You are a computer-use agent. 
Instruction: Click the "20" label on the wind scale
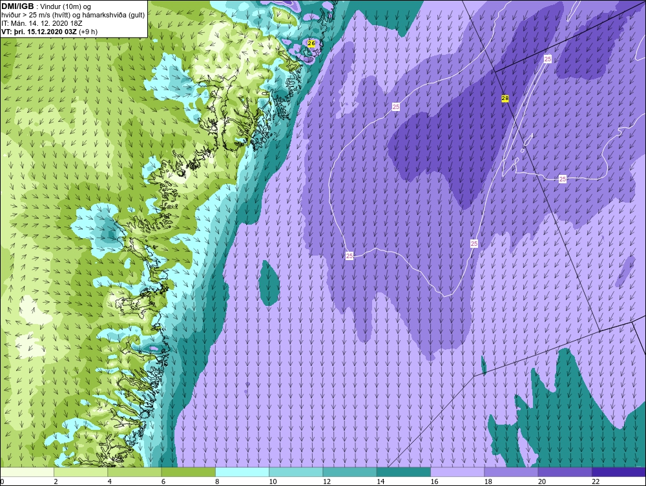(542, 481)
